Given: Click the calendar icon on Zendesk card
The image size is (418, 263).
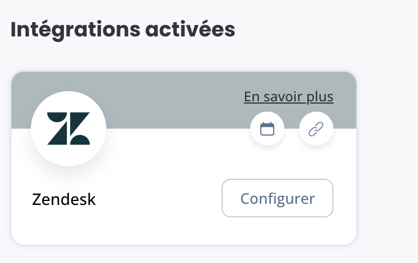Looking at the screenshot, I should click(x=267, y=129).
